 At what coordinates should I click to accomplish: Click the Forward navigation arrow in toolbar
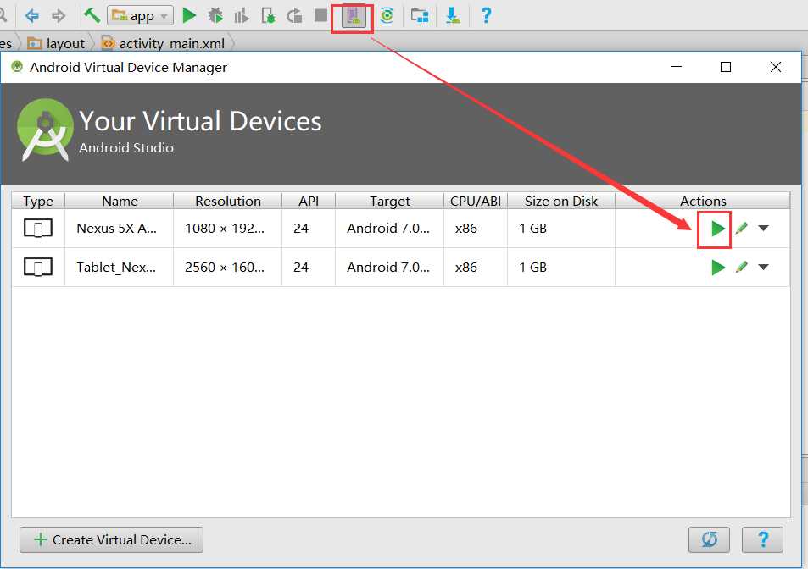coord(59,16)
